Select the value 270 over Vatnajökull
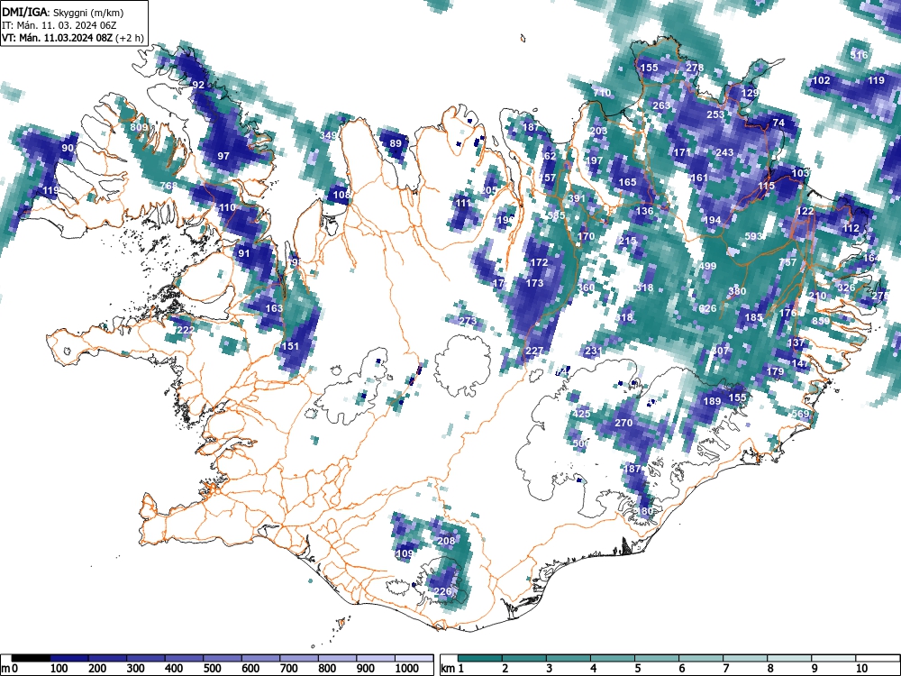Screen dimensions: 901x676 pyautogui.click(x=623, y=423)
